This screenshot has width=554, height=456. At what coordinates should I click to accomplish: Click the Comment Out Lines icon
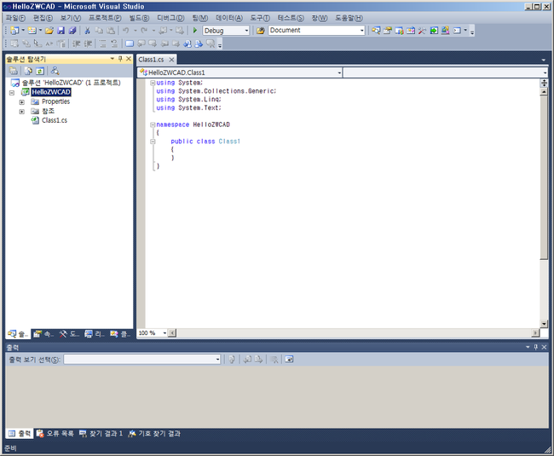[x=103, y=43]
